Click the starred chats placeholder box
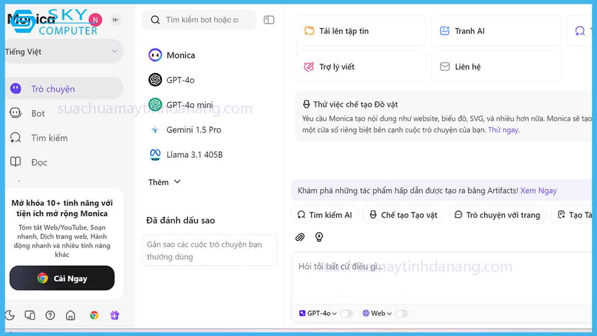Screen dimensions: 597x336 click(x=209, y=250)
